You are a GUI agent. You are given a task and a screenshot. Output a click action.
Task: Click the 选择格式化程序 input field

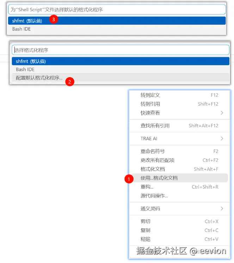tap(121, 50)
